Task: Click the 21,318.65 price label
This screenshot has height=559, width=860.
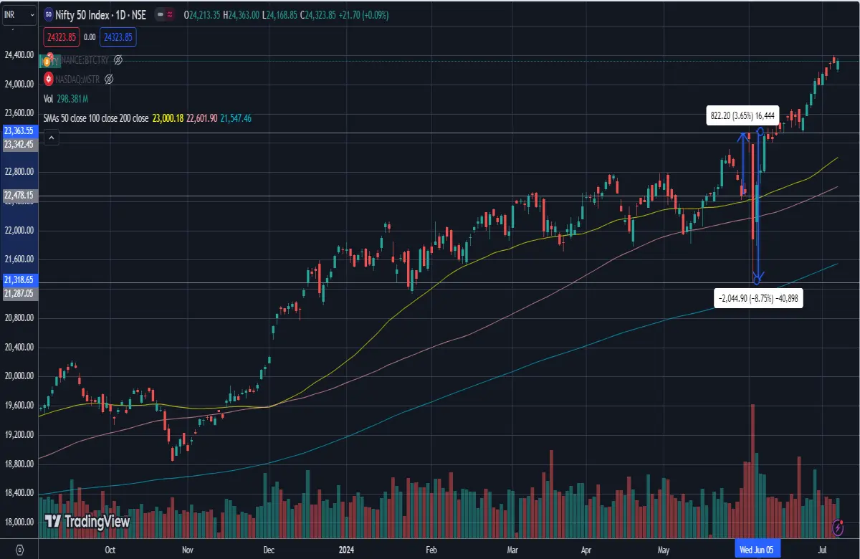Action: coord(19,280)
